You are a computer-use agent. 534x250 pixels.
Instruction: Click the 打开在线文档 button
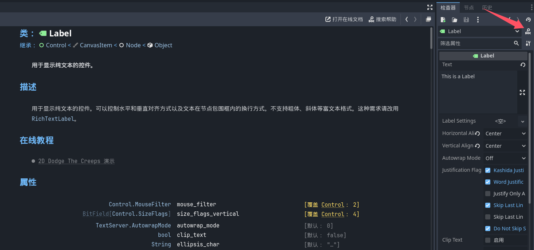coord(344,19)
